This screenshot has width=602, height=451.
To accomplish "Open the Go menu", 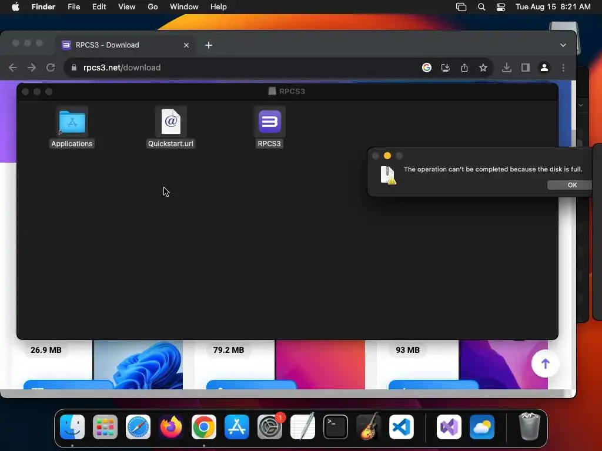I will tap(153, 7).
